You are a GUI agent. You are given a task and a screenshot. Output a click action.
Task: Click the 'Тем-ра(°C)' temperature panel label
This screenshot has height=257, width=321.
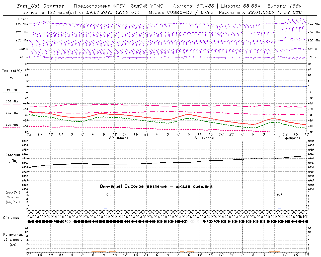coord(12,71)
